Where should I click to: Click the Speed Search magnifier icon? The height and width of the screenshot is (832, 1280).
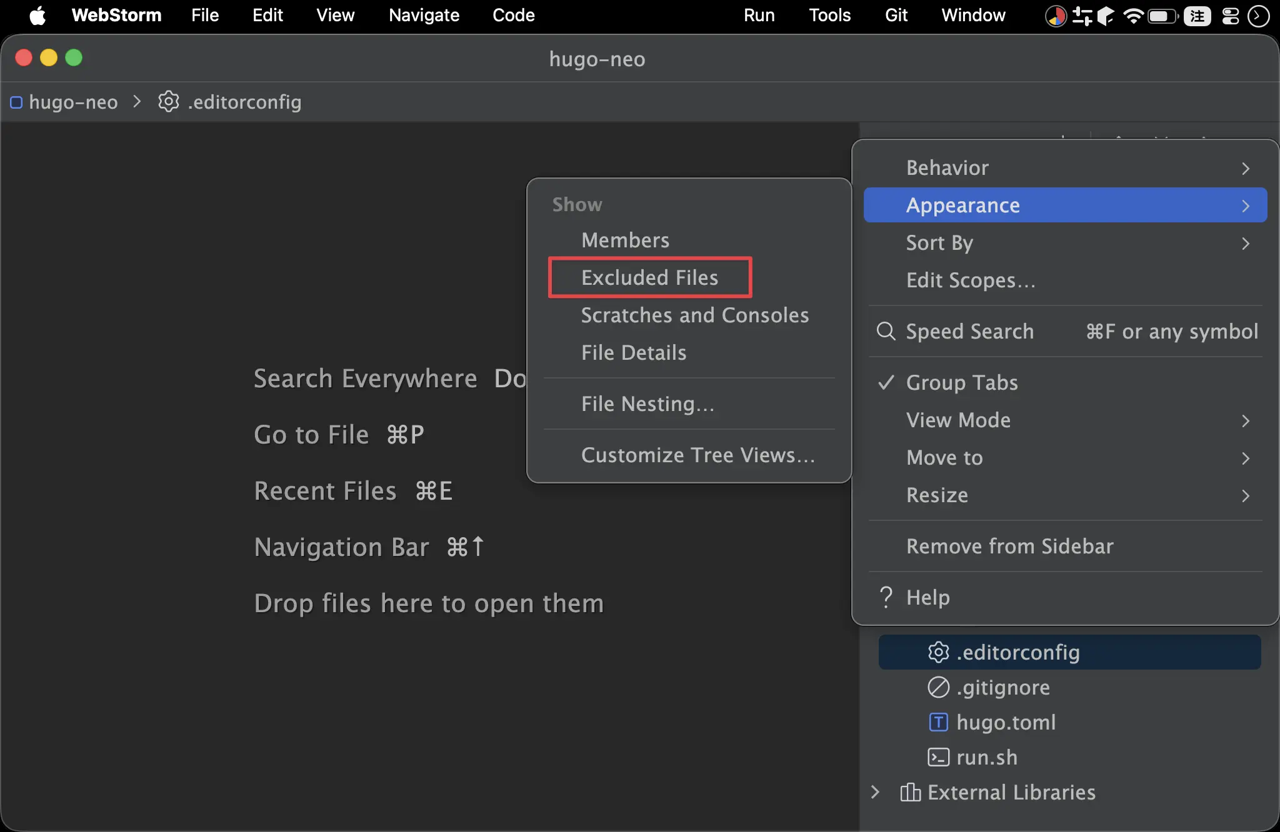coord(886,331)
